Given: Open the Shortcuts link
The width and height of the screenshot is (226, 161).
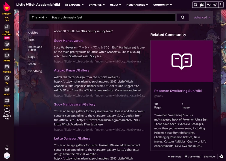Looking at the screenshot, I should [x=210, y=157].
